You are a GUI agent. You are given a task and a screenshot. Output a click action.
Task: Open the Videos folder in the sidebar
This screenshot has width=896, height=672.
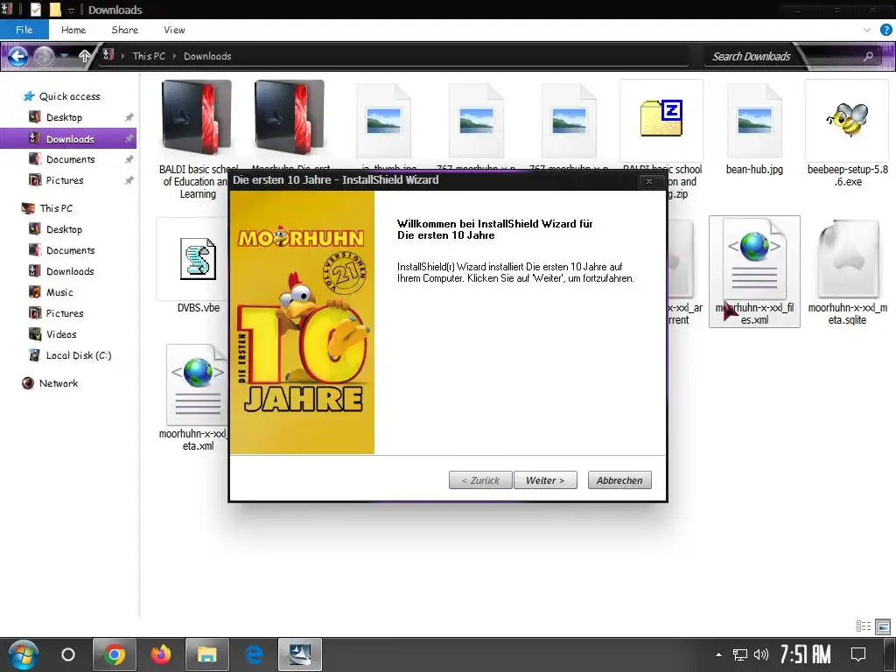[61, 333]
